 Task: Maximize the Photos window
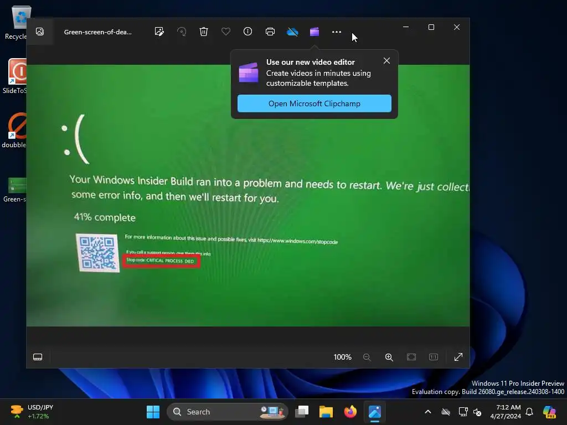point(431,27)
